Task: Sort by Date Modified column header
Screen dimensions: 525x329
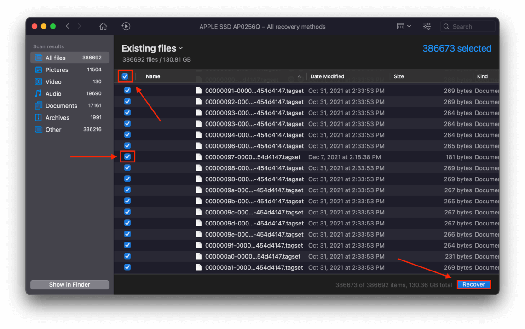Action: point(327,76)
